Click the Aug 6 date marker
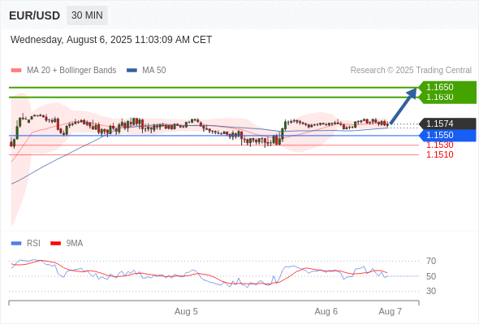 coord(326,311)
